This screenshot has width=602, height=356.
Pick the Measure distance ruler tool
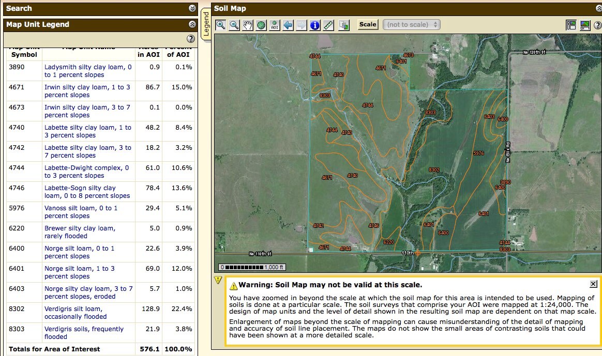(328, 25)
